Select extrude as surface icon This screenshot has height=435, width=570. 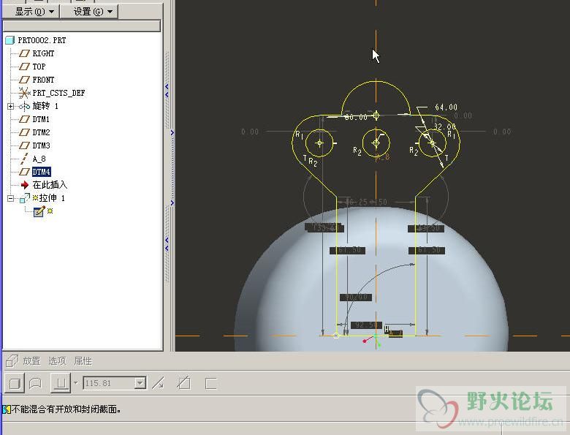pos(35,383)
